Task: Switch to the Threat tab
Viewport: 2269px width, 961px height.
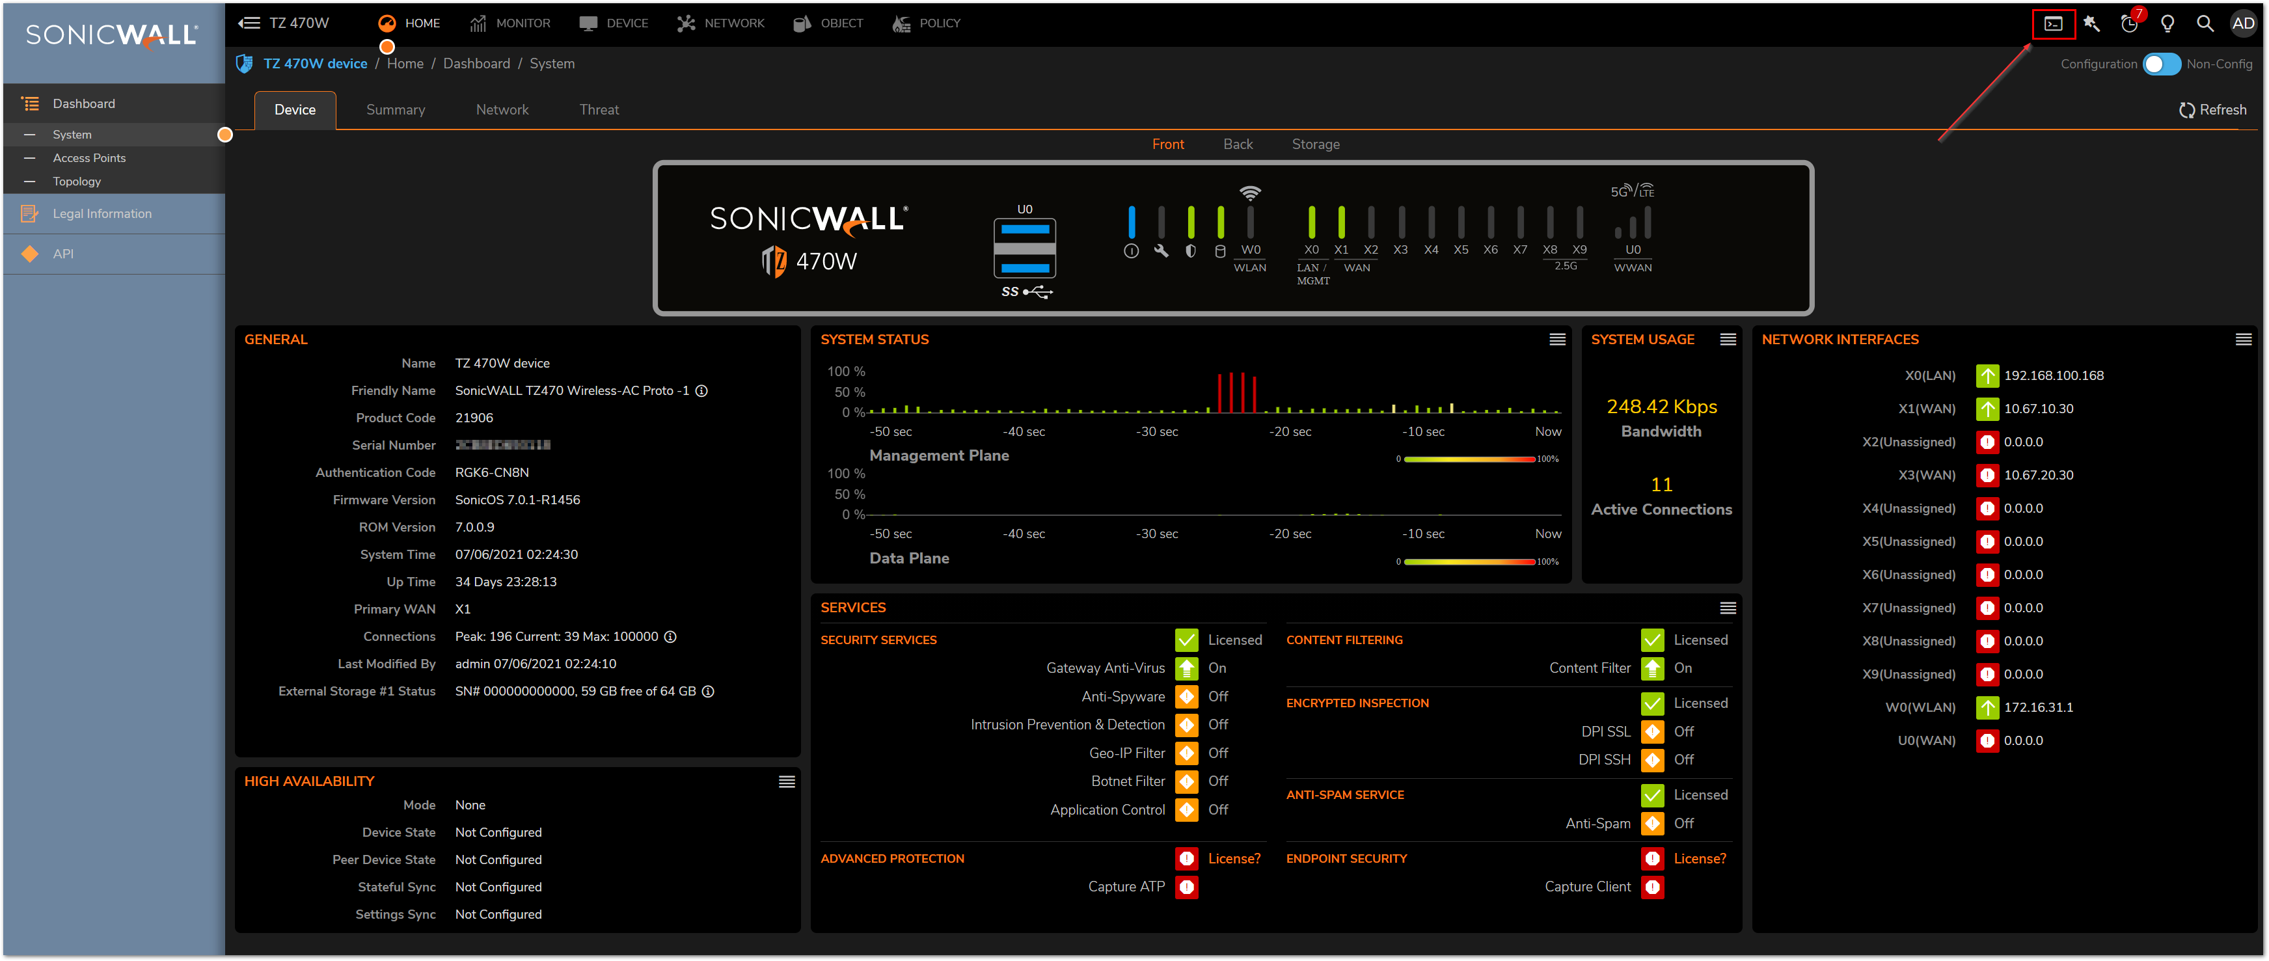Action: (x=599, y=110)
